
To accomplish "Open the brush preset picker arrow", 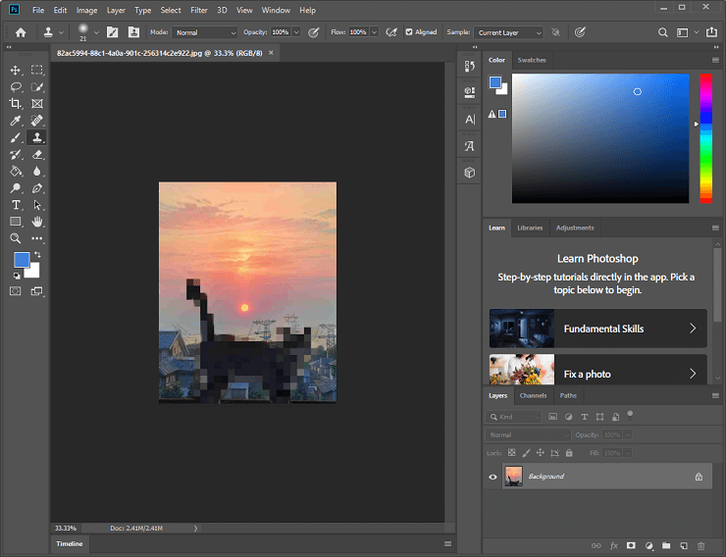I will (x=96, y=32).
